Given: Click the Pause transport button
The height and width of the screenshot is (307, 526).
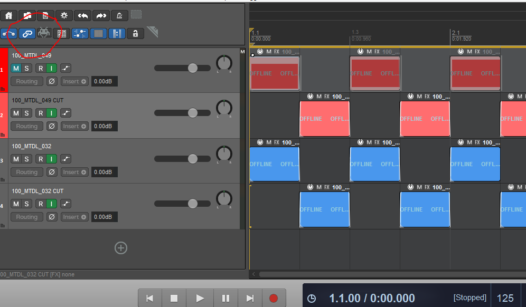Looking at the screenshot, I should click(226, 298).
